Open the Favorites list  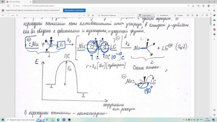coord(198,6)
